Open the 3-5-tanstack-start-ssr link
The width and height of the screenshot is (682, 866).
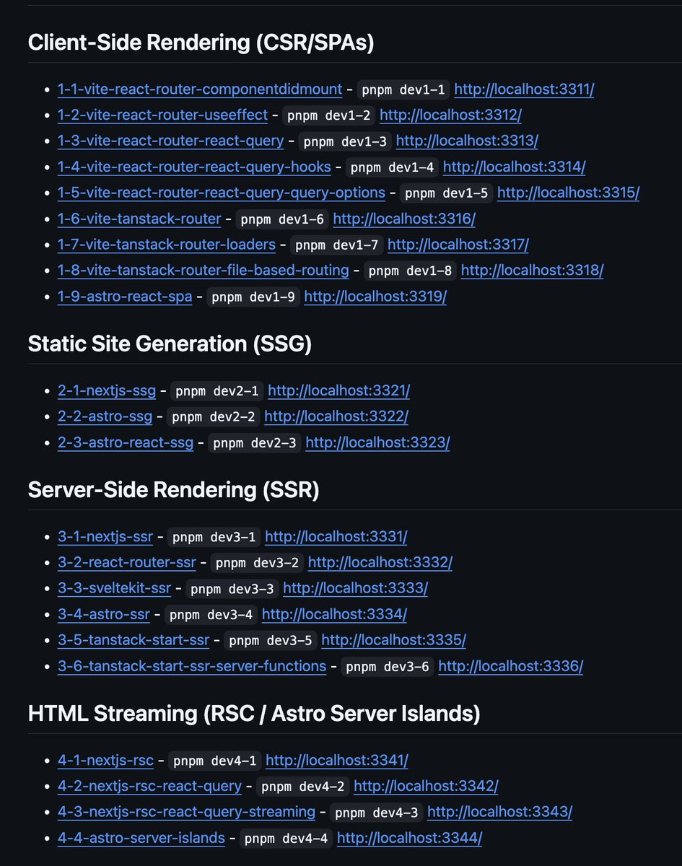pos(134,641)
